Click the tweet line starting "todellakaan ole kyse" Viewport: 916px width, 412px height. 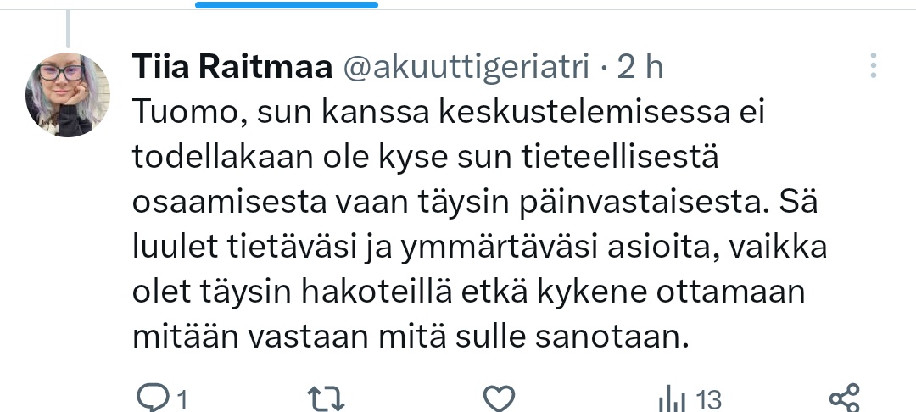pyautogui.click(x=422, y=158)
